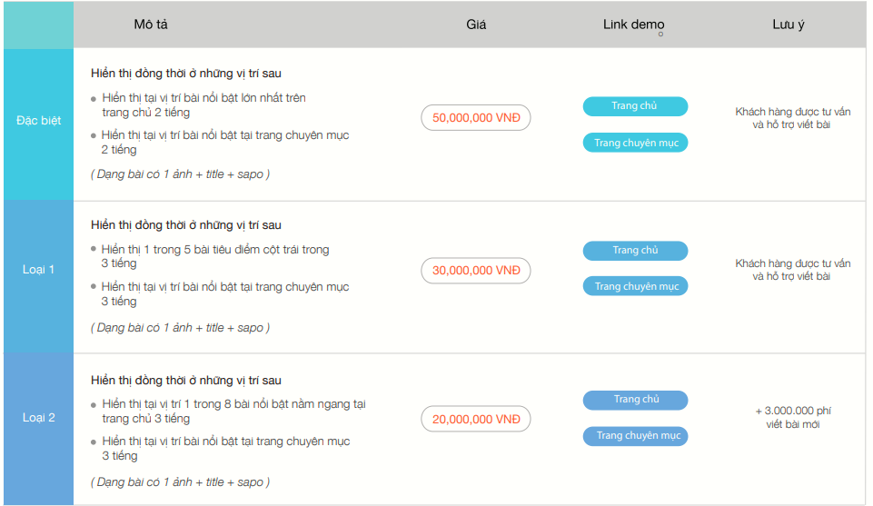Viewport: 873px width, 506px height.
Task: Select the 20,000,000 VNĐ price pill
Action: [475, 420]
